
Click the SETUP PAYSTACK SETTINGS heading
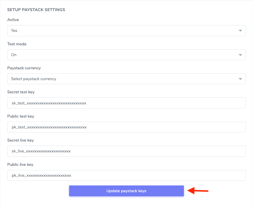36,10
